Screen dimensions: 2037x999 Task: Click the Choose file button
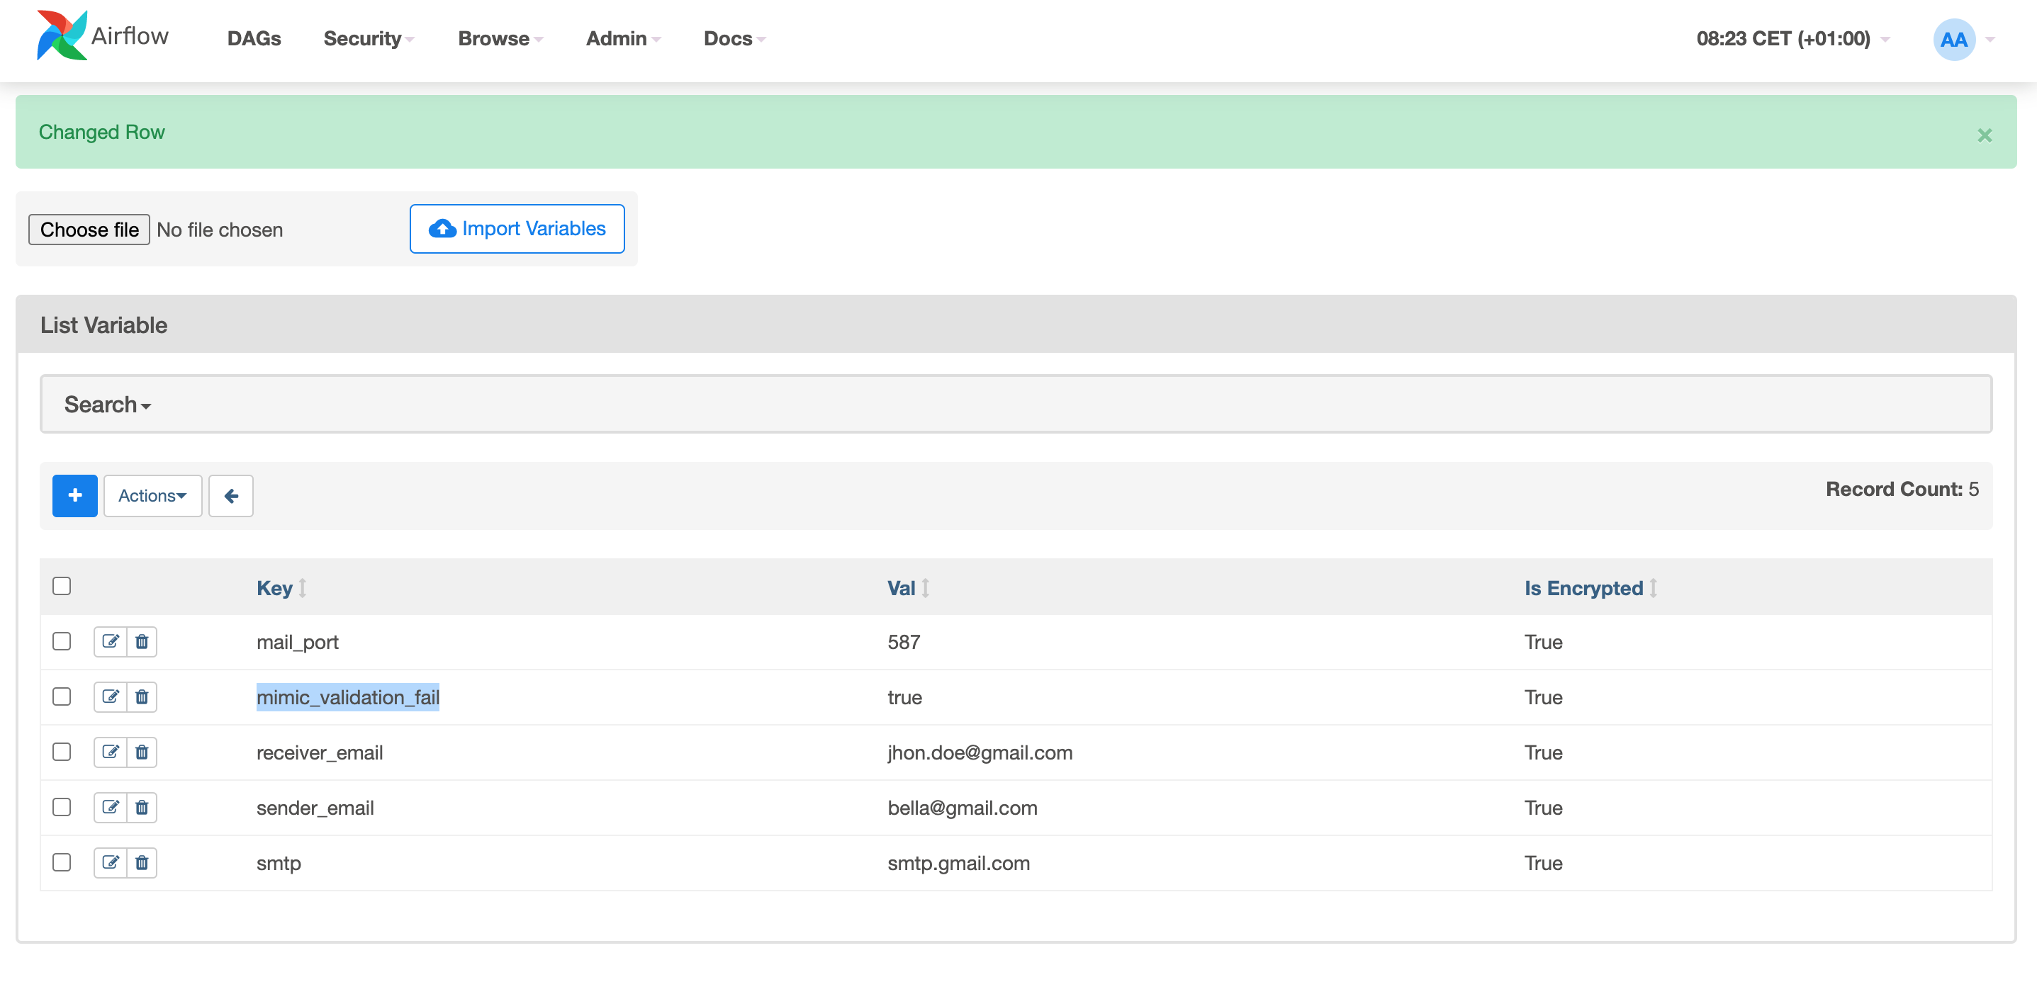point(89,229)
